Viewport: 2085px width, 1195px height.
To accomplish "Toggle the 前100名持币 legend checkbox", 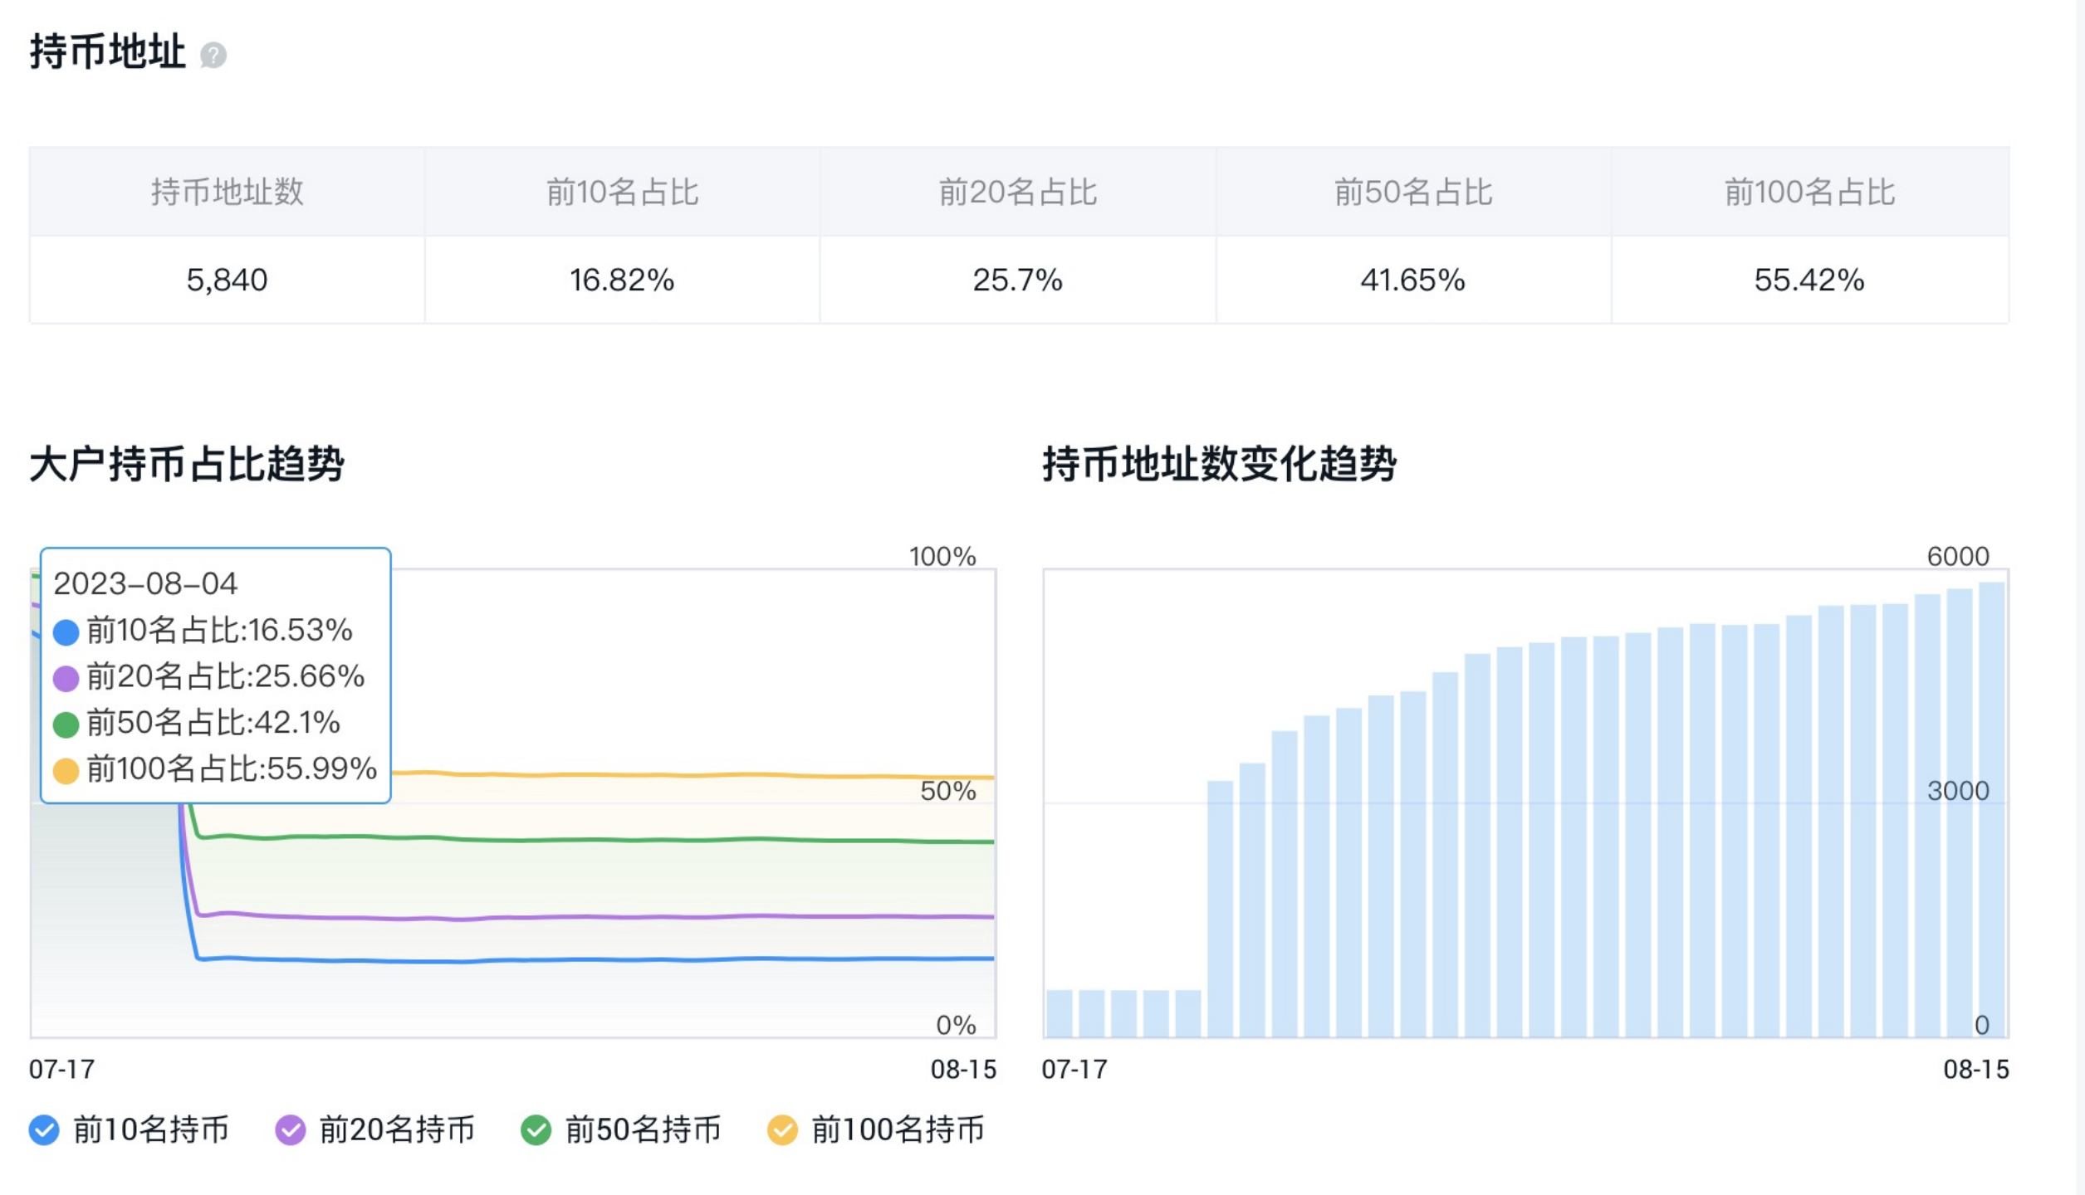I will click(x=782, y=1129).
